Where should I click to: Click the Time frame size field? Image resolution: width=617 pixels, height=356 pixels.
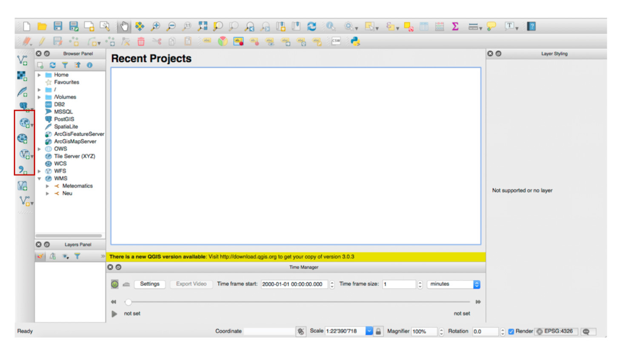tap(399, 284)
